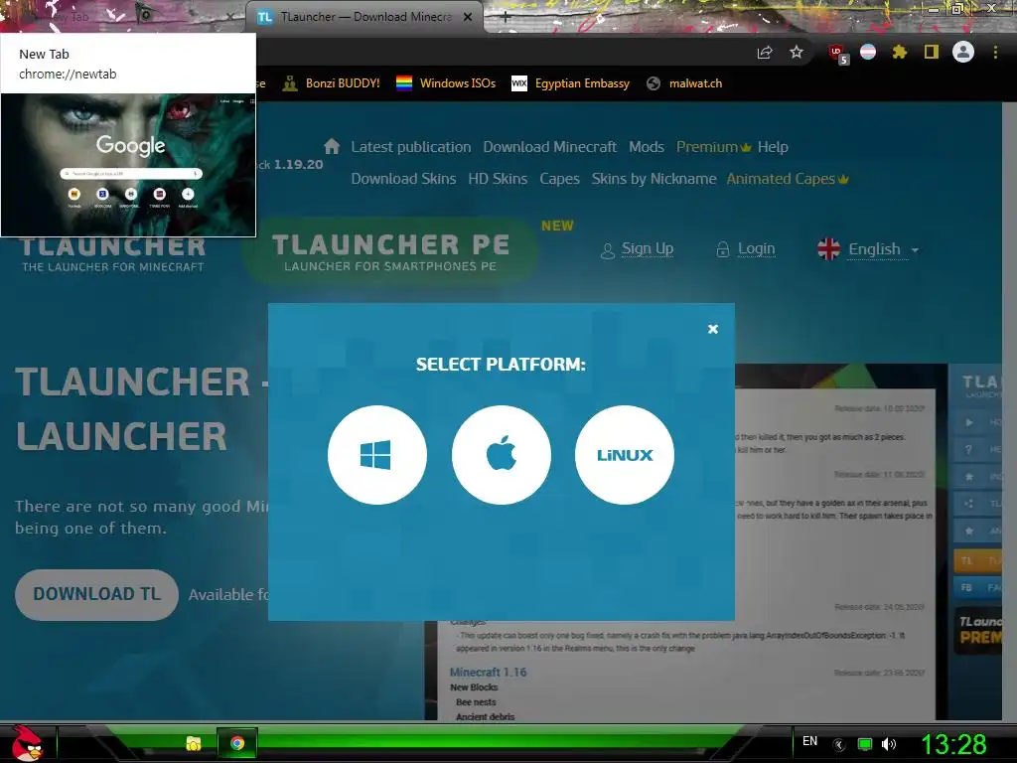Click the TLauncher site logo
This screenshot has width=1017, height=763.
[x=113, y=254]
